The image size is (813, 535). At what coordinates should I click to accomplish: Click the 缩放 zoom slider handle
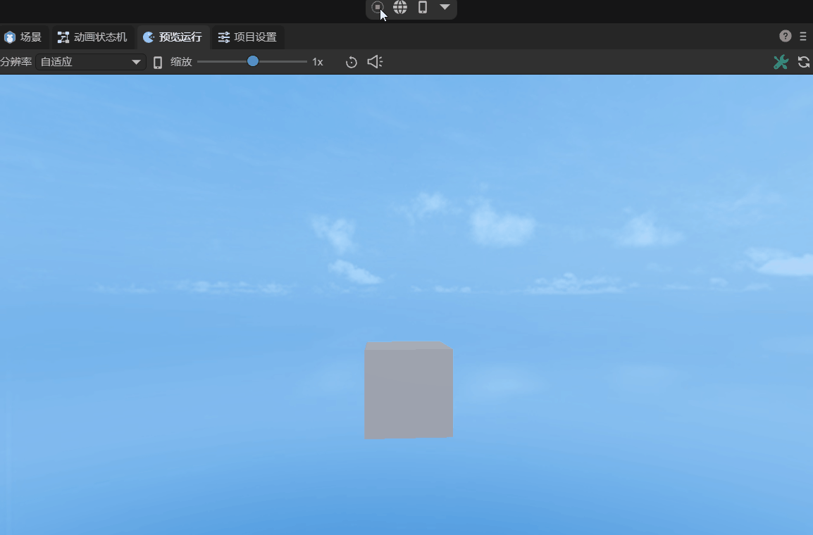[x=253, y=61]
